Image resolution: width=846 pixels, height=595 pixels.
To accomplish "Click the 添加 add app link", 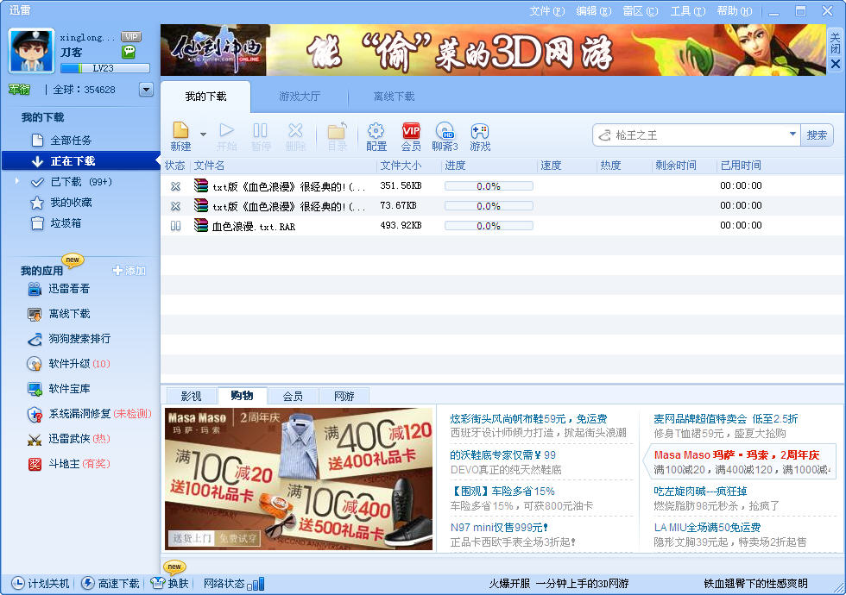I will (129, 271).
